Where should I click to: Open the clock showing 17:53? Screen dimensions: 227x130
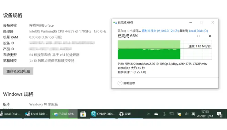click(x=205, y=114)
